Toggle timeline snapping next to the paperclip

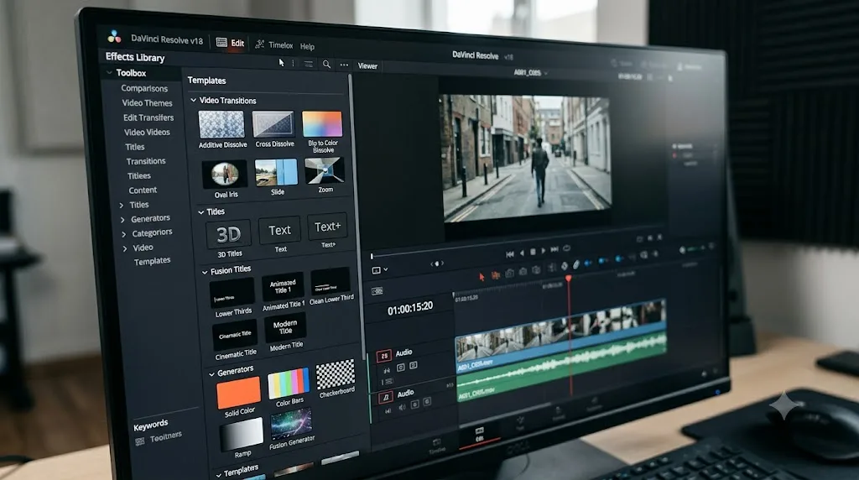tap(565, 266)
